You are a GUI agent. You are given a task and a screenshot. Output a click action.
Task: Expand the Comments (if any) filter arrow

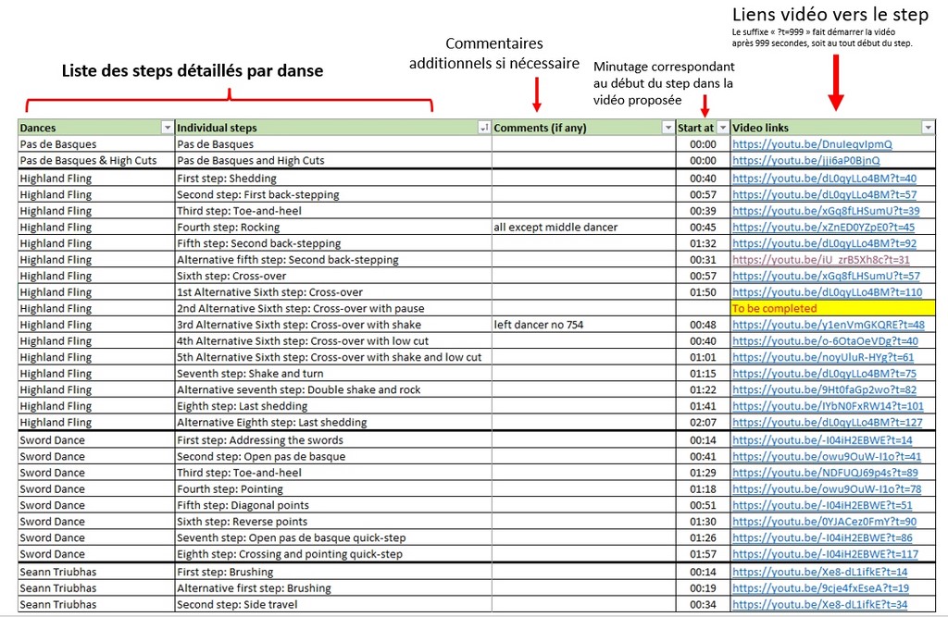click(667, 128)
